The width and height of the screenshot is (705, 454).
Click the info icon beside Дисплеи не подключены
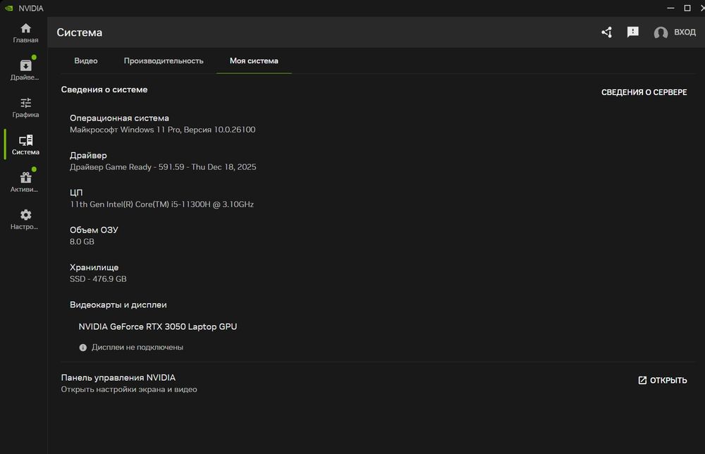point(82,348)
